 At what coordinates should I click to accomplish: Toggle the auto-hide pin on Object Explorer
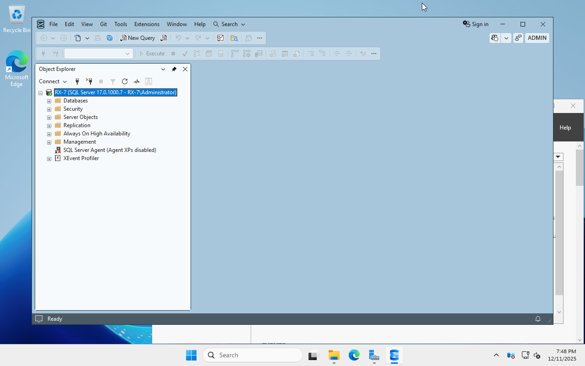(x=174, y=69)
